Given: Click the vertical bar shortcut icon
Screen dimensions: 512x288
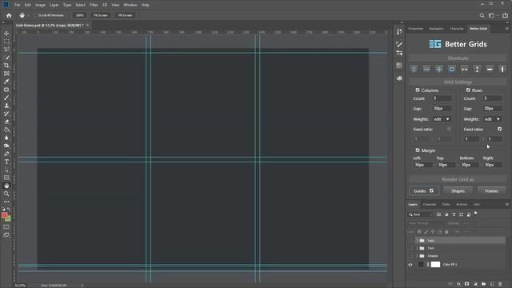Looking at the screenshot, I should pos(502,70).
